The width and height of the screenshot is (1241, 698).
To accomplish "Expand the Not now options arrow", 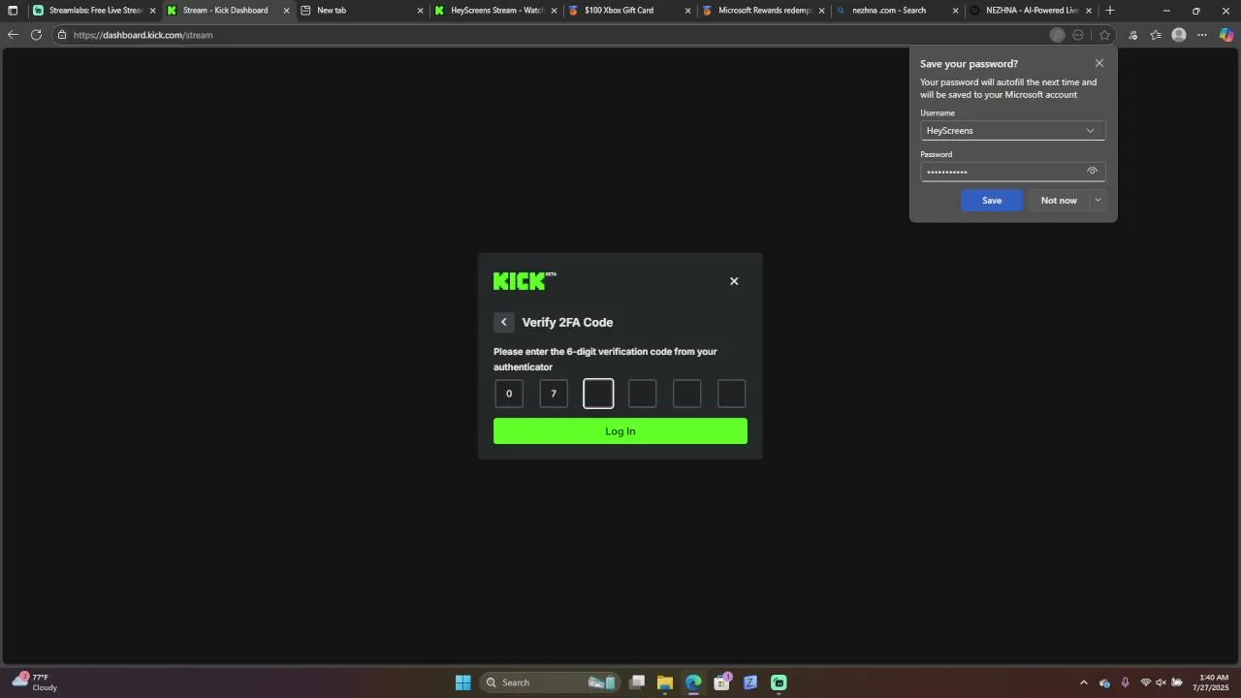I will 1098,201.
